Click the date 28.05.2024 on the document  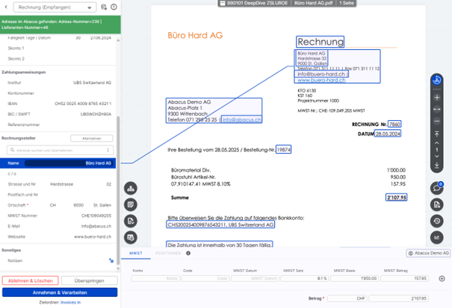pyautogui.click(x=388, y=133)
